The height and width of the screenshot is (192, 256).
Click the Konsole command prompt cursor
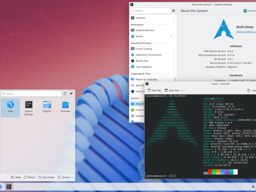click(175, 176)
